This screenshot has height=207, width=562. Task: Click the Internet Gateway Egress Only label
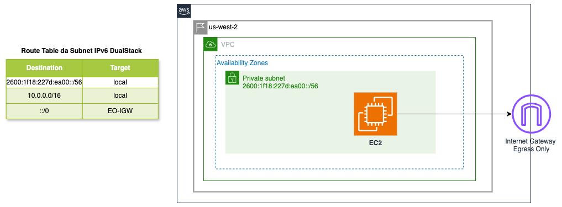pyautogui.click(x=530, y=145)
